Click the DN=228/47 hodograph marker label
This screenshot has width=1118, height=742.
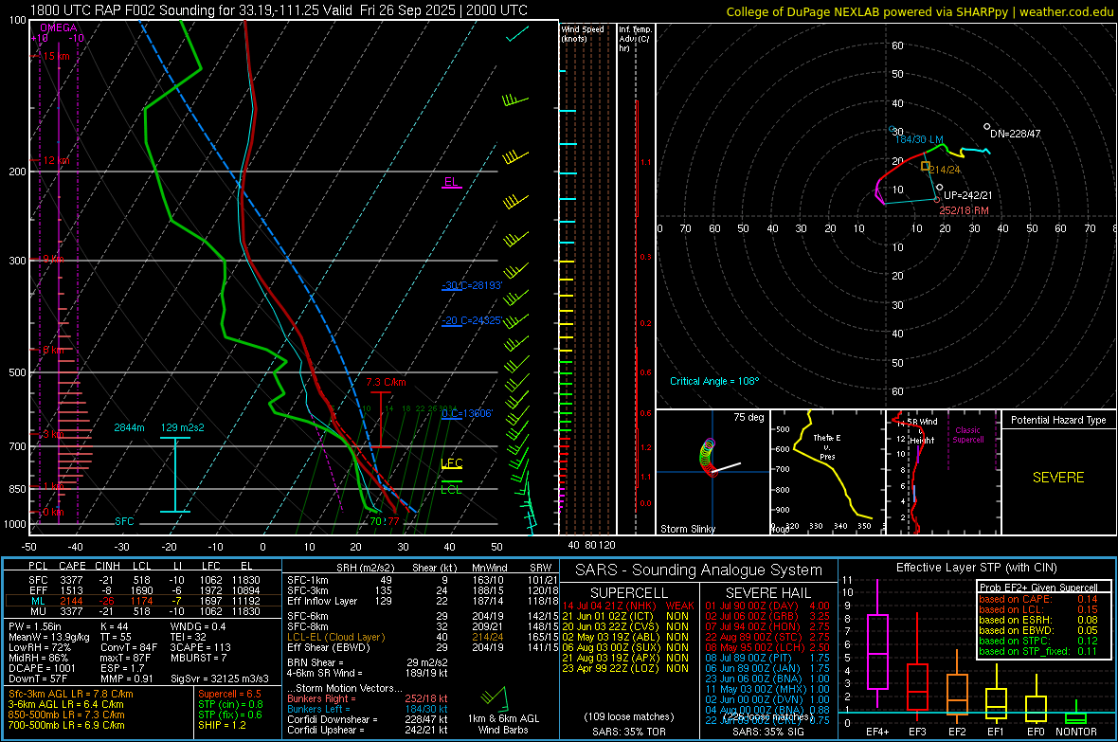[x=1015, y=134]
